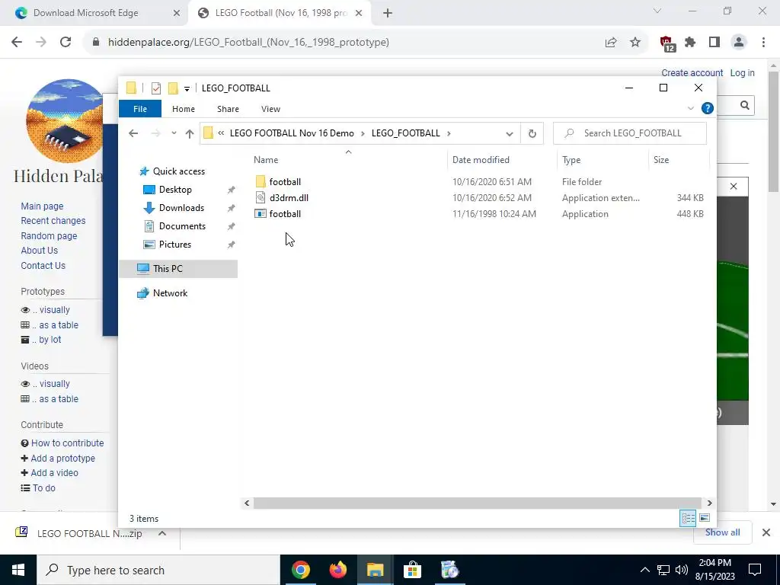Select the d3drm.dll file
Viewport: 780px width, 585px height.
[x=289, y=197]
